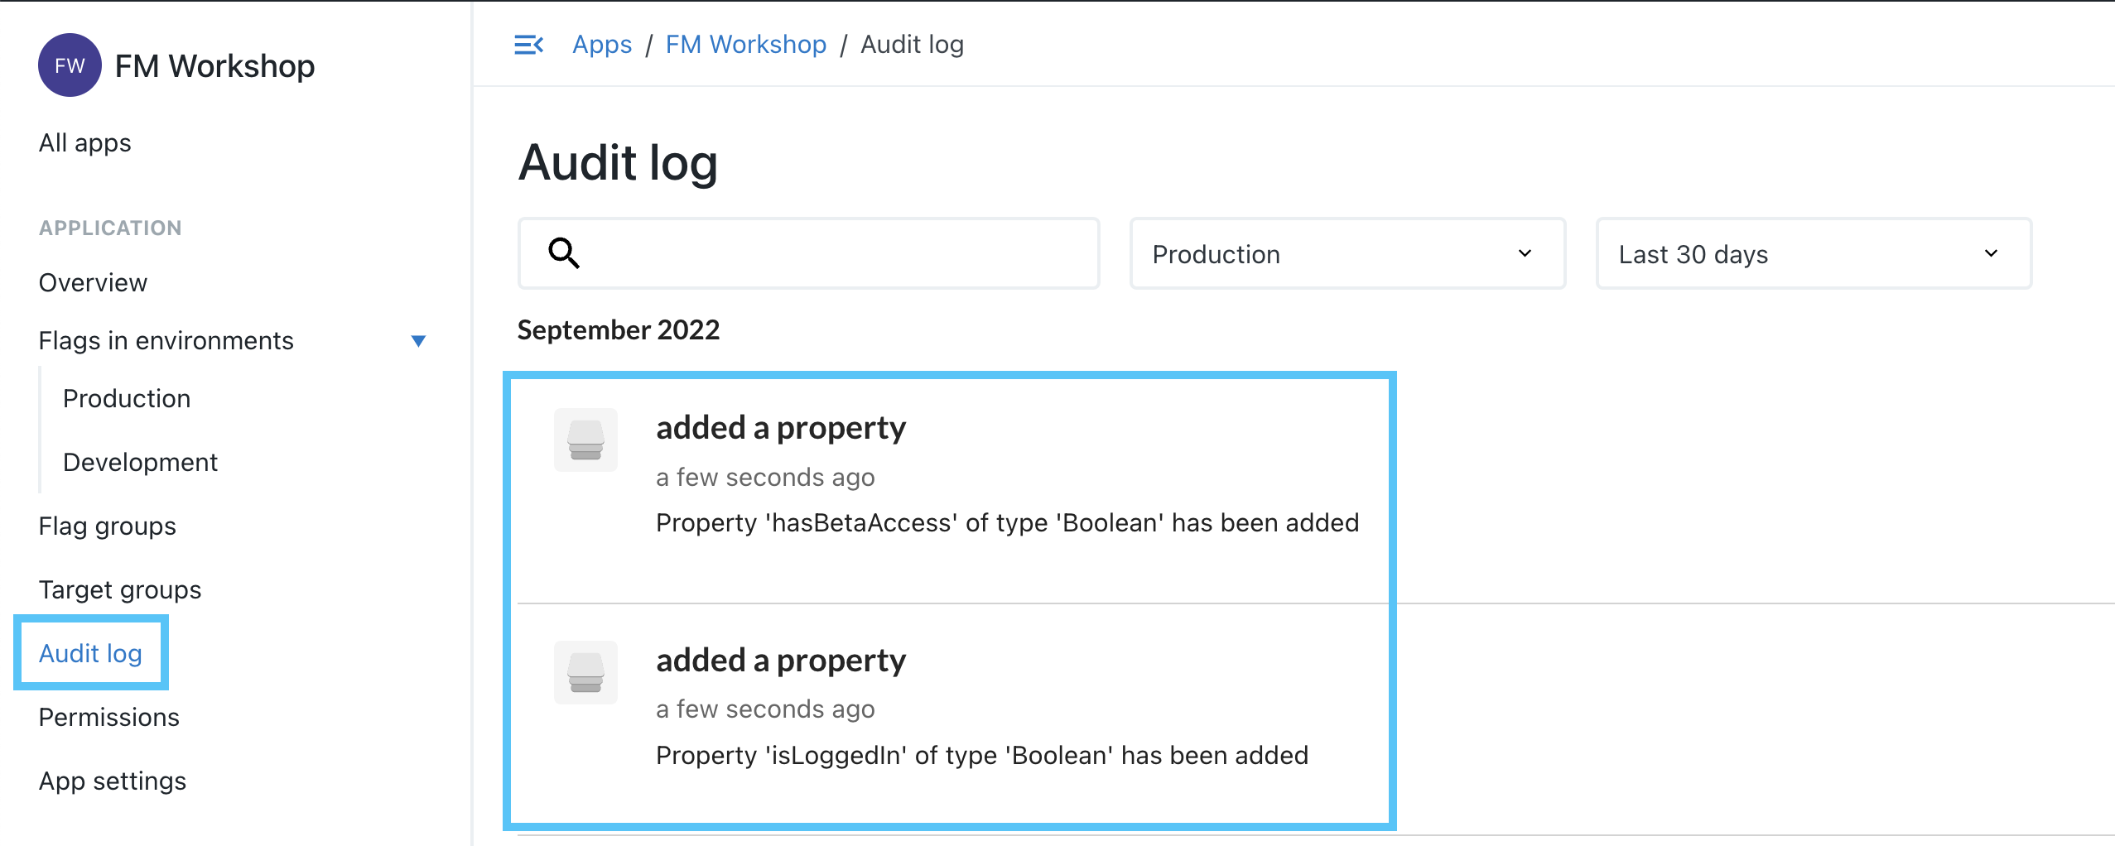Click the highlighted Audit log sidebar link
The image size is (2115, 846).
[x=89, y=652]
